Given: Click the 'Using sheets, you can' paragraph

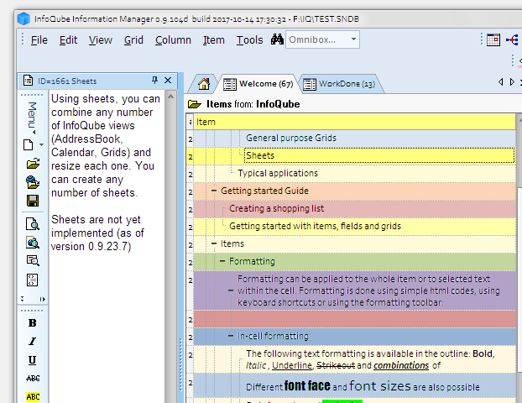Looking at the screenshot, I should [105, 145].
